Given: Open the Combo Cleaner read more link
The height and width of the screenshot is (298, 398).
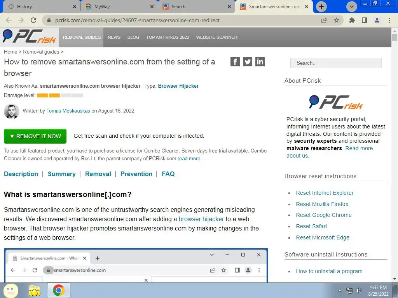Looking at the screenshot, I should [x=189, y=159].
